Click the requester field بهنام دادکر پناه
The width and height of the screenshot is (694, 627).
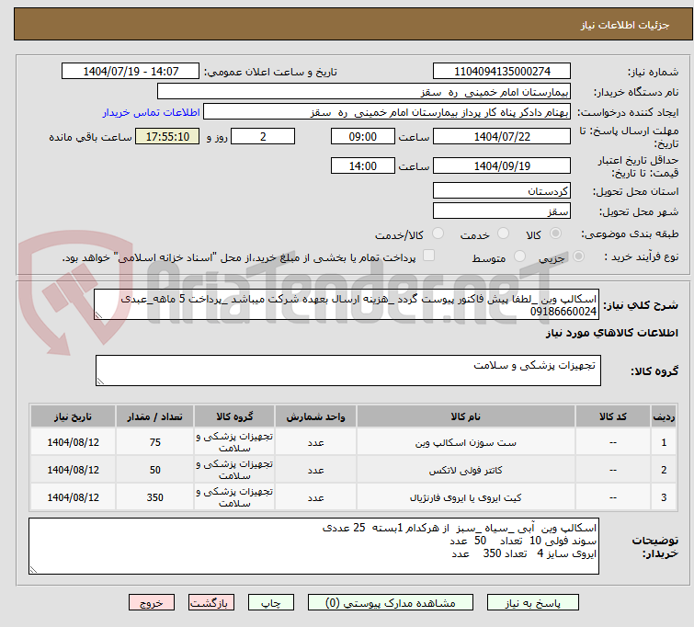pos(387,112)
